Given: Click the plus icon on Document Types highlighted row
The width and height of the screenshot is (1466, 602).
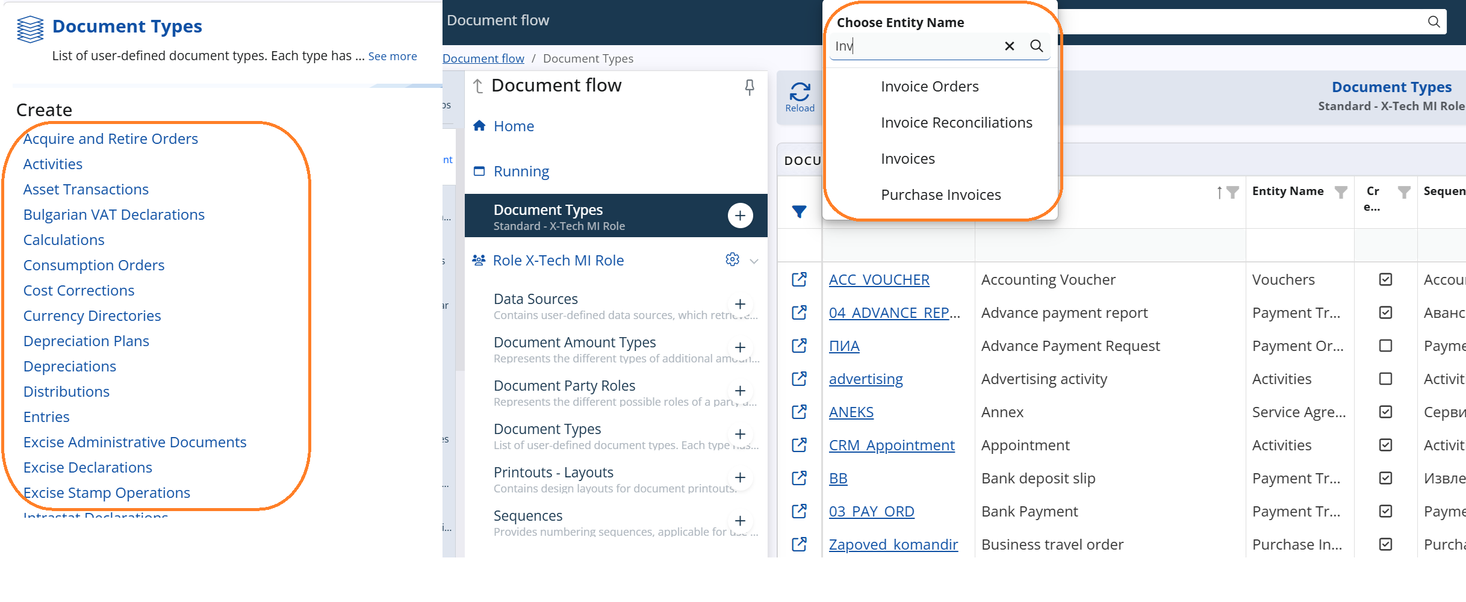Looking at the screenshot, I should point(741,216).
